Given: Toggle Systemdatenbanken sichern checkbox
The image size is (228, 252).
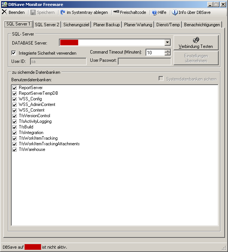Looking at the screenshot, I should [x=161, y=79].
